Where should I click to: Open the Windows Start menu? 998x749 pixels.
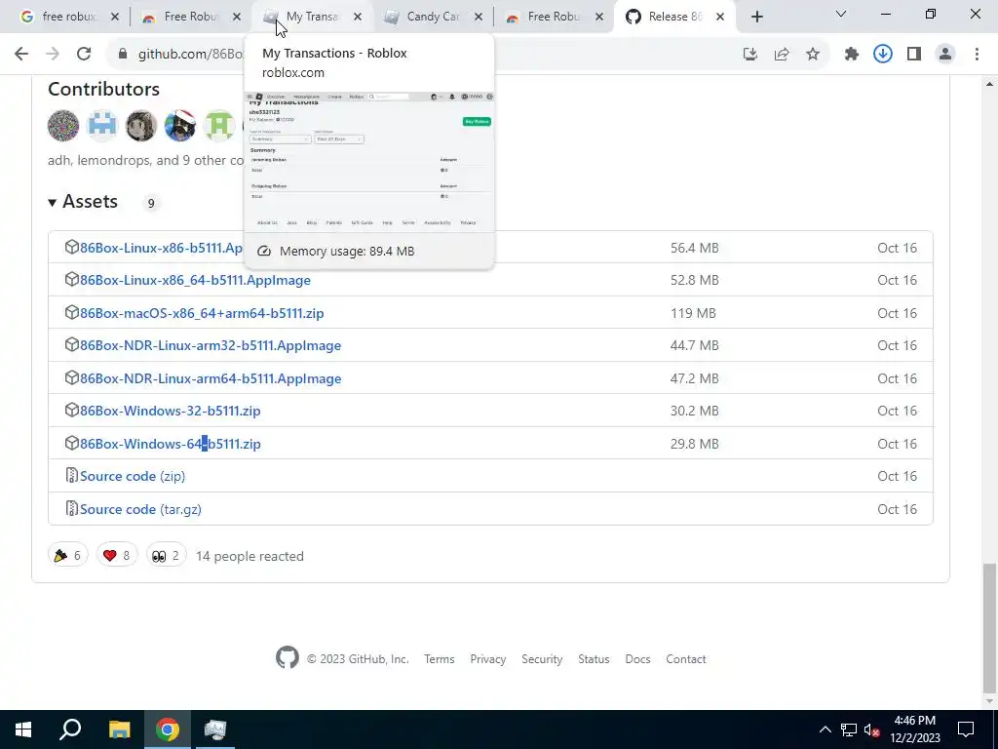click(23, 729)
